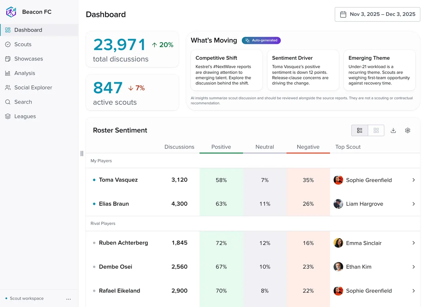Click the 35% negative cell for Toma Vasquez
Image resolution: width=432 pixels, height=307 pixels.
pos(308,180)
